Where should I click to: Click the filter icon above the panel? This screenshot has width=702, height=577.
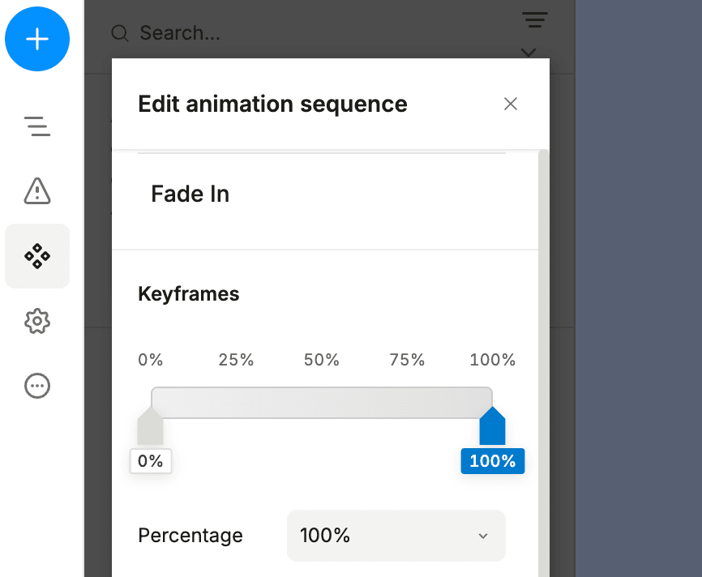click(x=534, y=20)
